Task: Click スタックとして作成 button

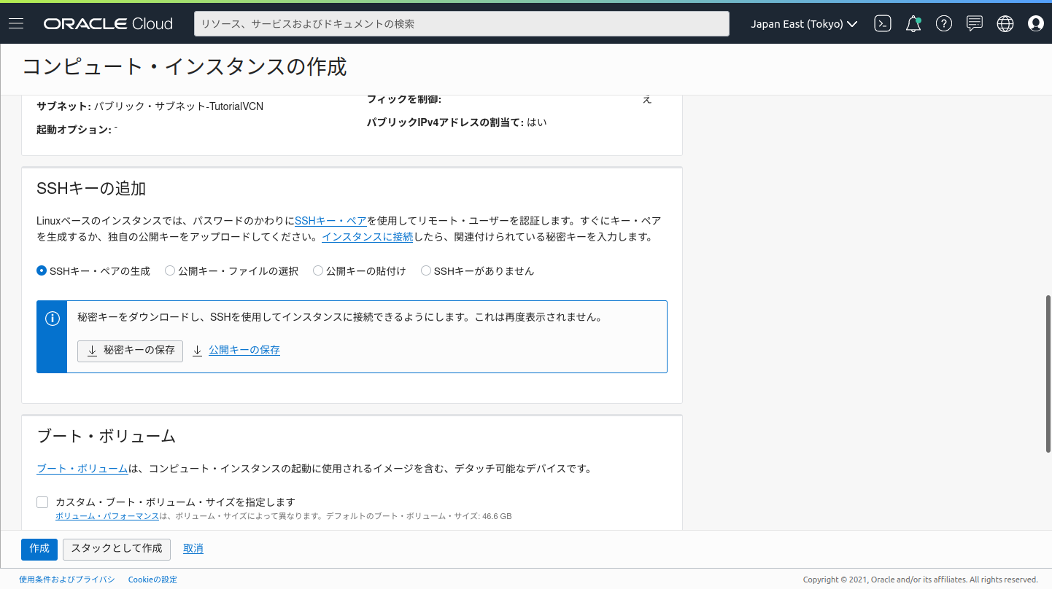Action: pos(117,549)
